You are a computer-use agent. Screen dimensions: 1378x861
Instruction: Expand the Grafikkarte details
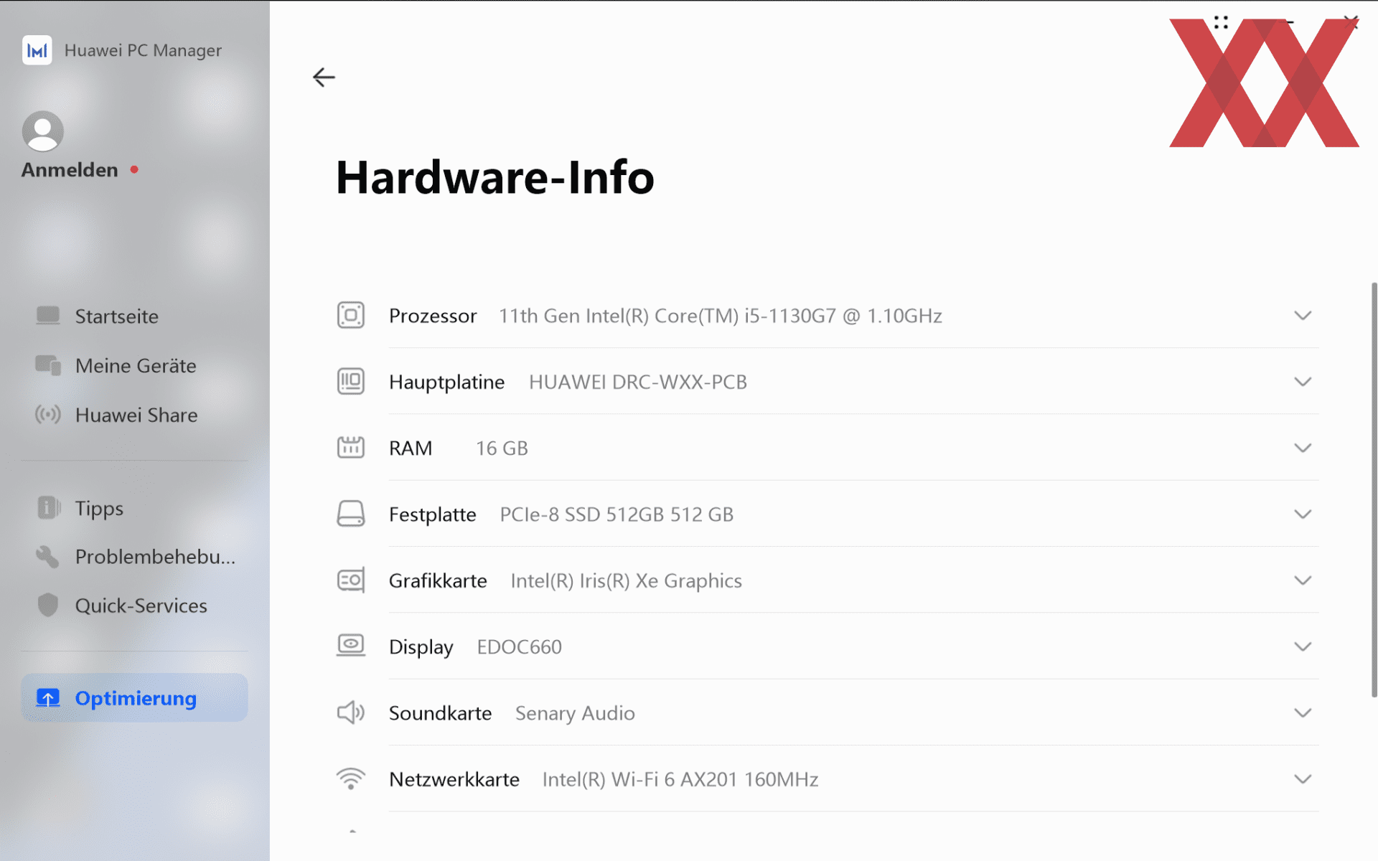coord(1303,580)
